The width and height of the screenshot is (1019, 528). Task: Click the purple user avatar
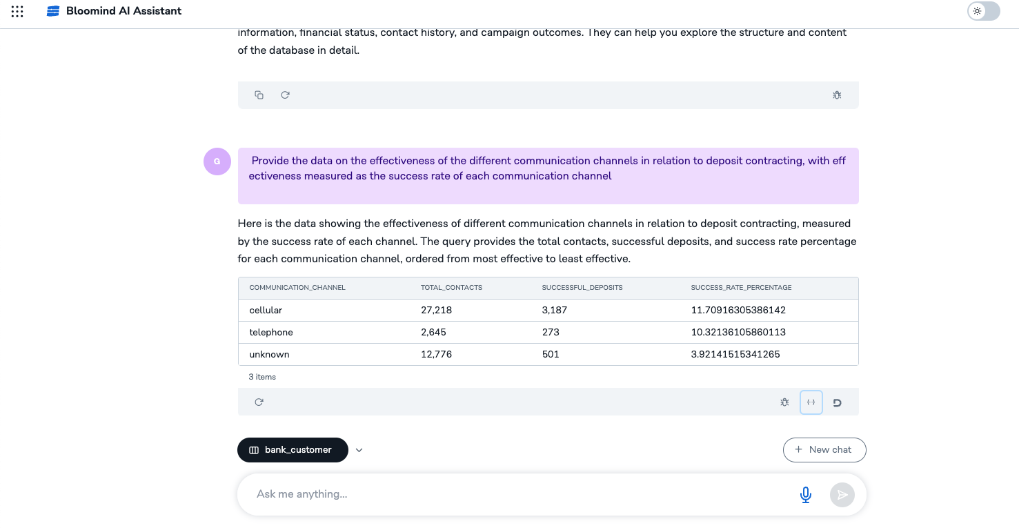[217, 161]
